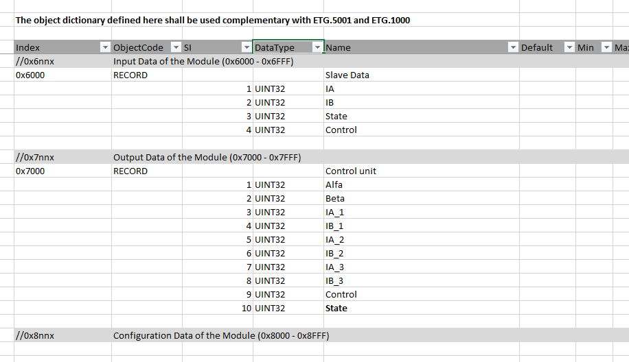629x362 pixels.
Task: Open the Index column filter dropdown
Action: coord(105,48)
